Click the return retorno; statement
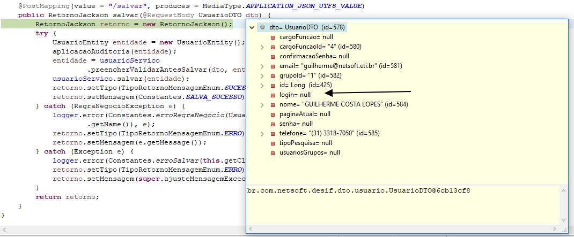574x237 pixels. (x=68, y=197)
